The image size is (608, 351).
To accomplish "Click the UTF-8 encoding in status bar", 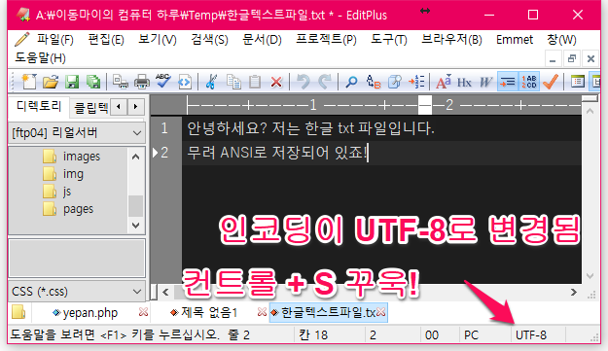I will pos(531,334).
